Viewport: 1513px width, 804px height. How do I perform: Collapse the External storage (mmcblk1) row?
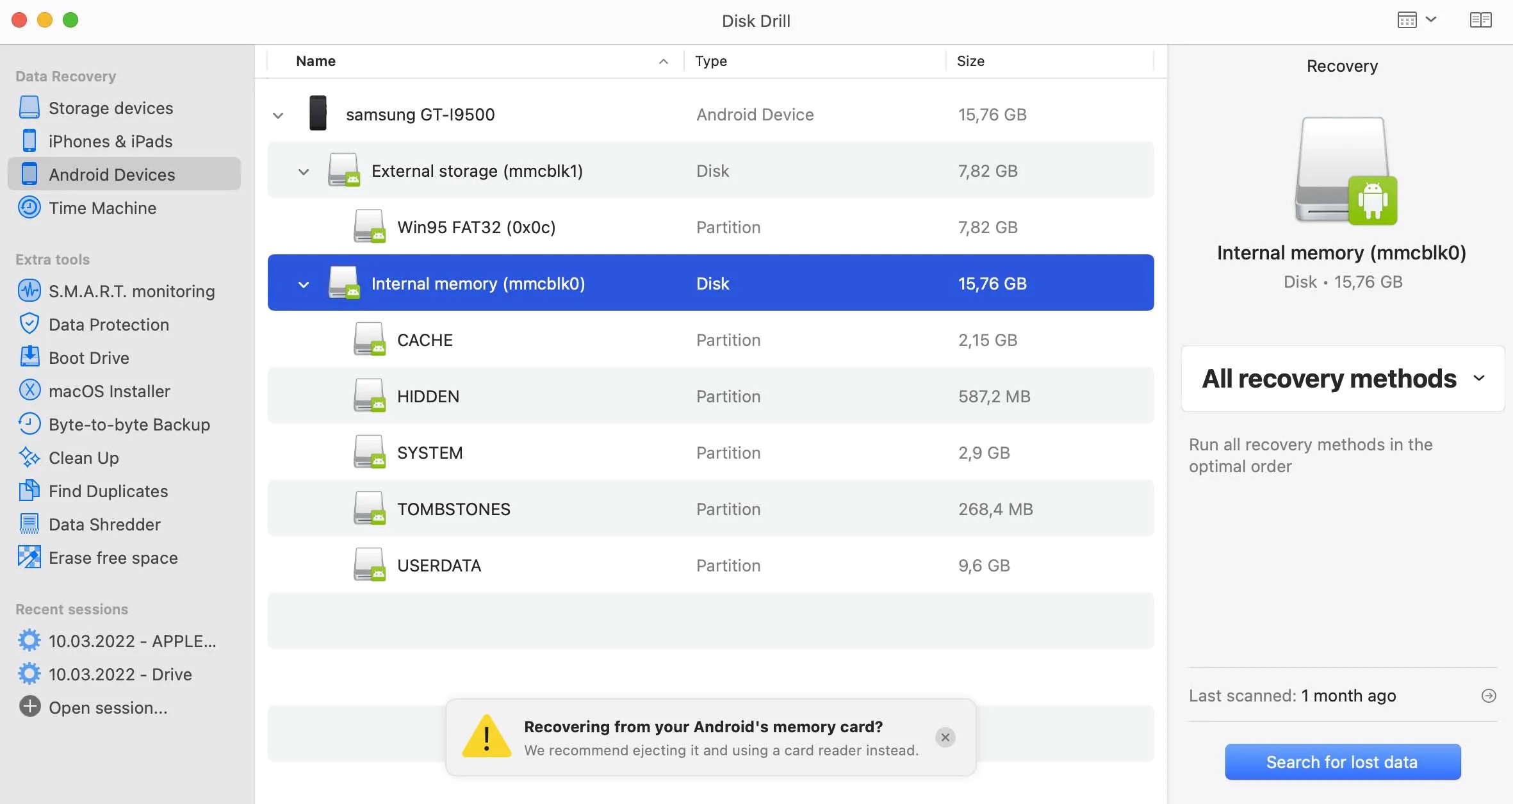click(x=302, y=171)
